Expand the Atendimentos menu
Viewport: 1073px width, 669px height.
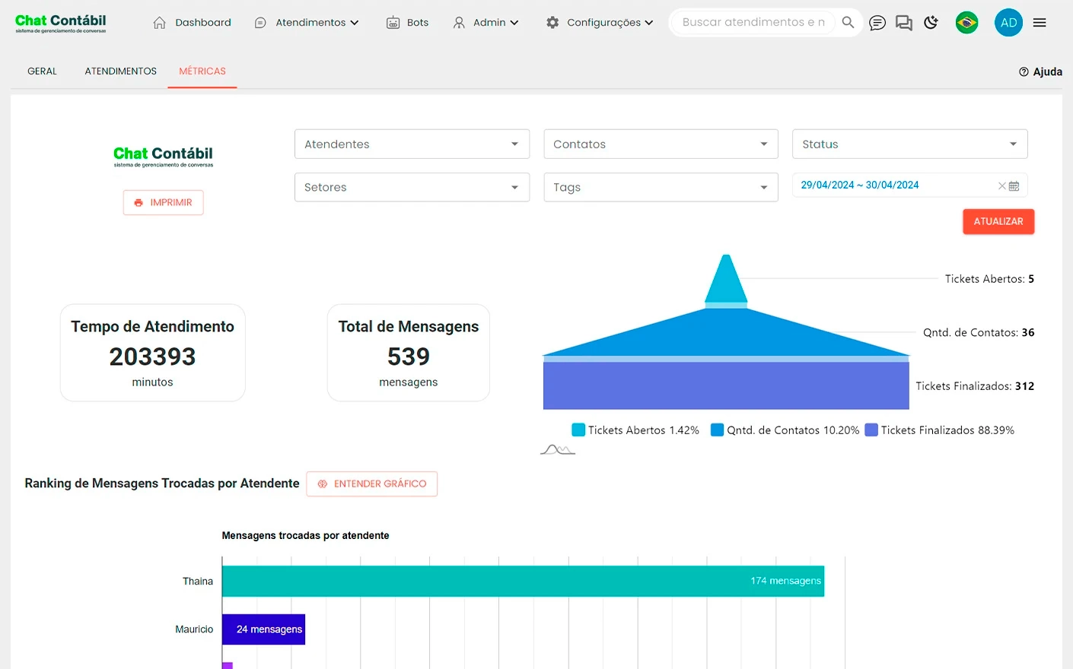tap(307, 23)
